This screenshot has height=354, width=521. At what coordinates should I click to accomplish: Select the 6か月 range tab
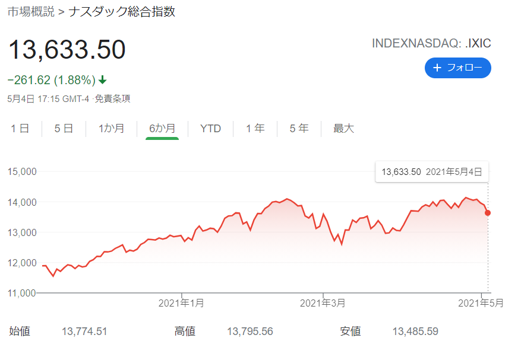click(162, 129)
